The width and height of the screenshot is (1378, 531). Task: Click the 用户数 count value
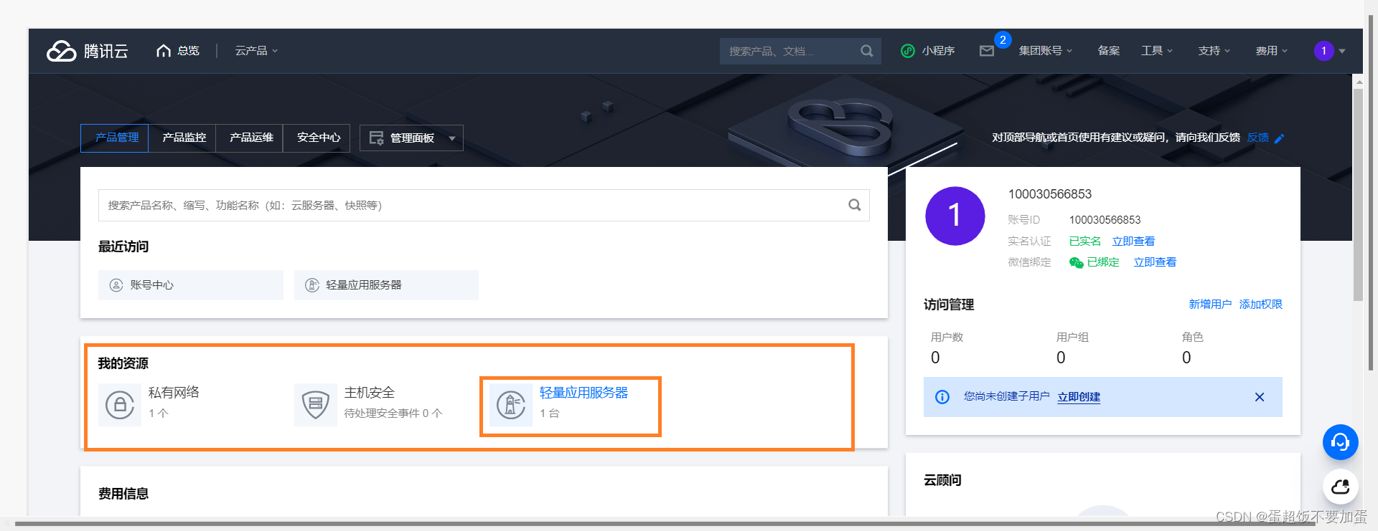(935, 358)
